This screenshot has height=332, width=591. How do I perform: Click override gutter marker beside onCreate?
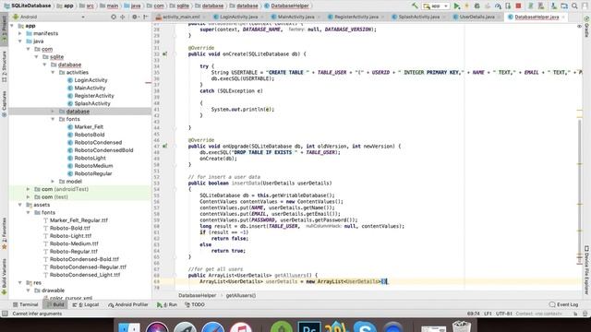click(x=164, y=54)
